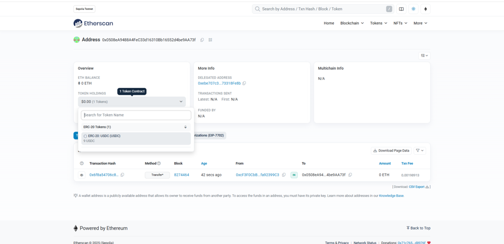The image size is (504, 244).
Task: Open the Tokens dropdown menu
Action: click(378, 23)
